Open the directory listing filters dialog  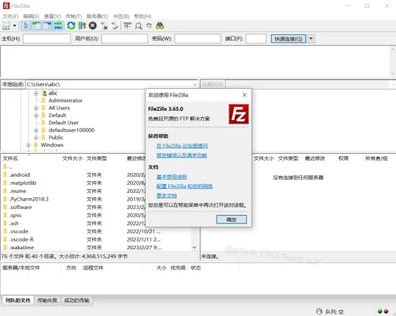128,26
